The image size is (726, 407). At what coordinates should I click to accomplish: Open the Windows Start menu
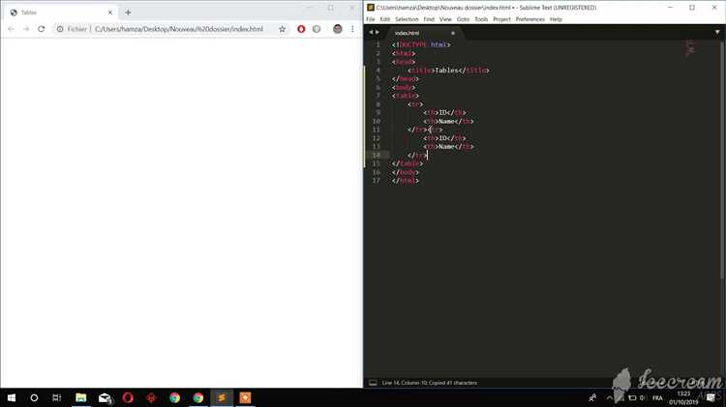coord(11,397)
